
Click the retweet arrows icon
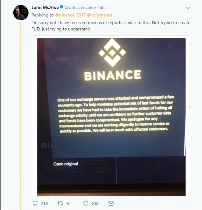60,203
